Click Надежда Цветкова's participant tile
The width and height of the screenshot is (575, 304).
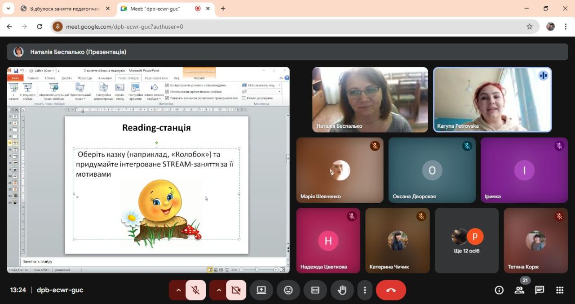pos(328,241)
